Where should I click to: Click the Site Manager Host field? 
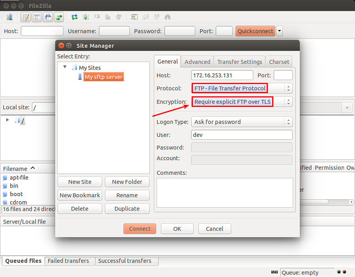tap(222, 75)
